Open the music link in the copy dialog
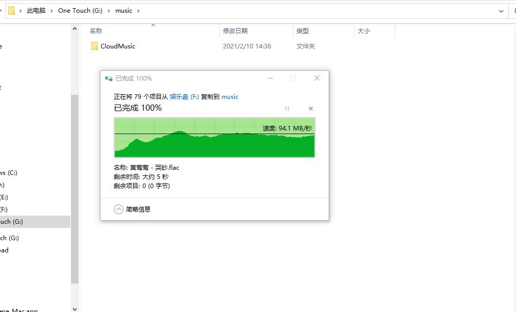This screenshot has width=516, height=312. (x=230, y=96)
